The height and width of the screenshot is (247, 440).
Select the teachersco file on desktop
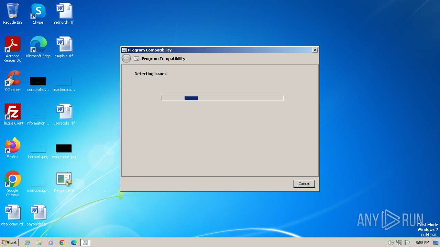coord(64,84)
